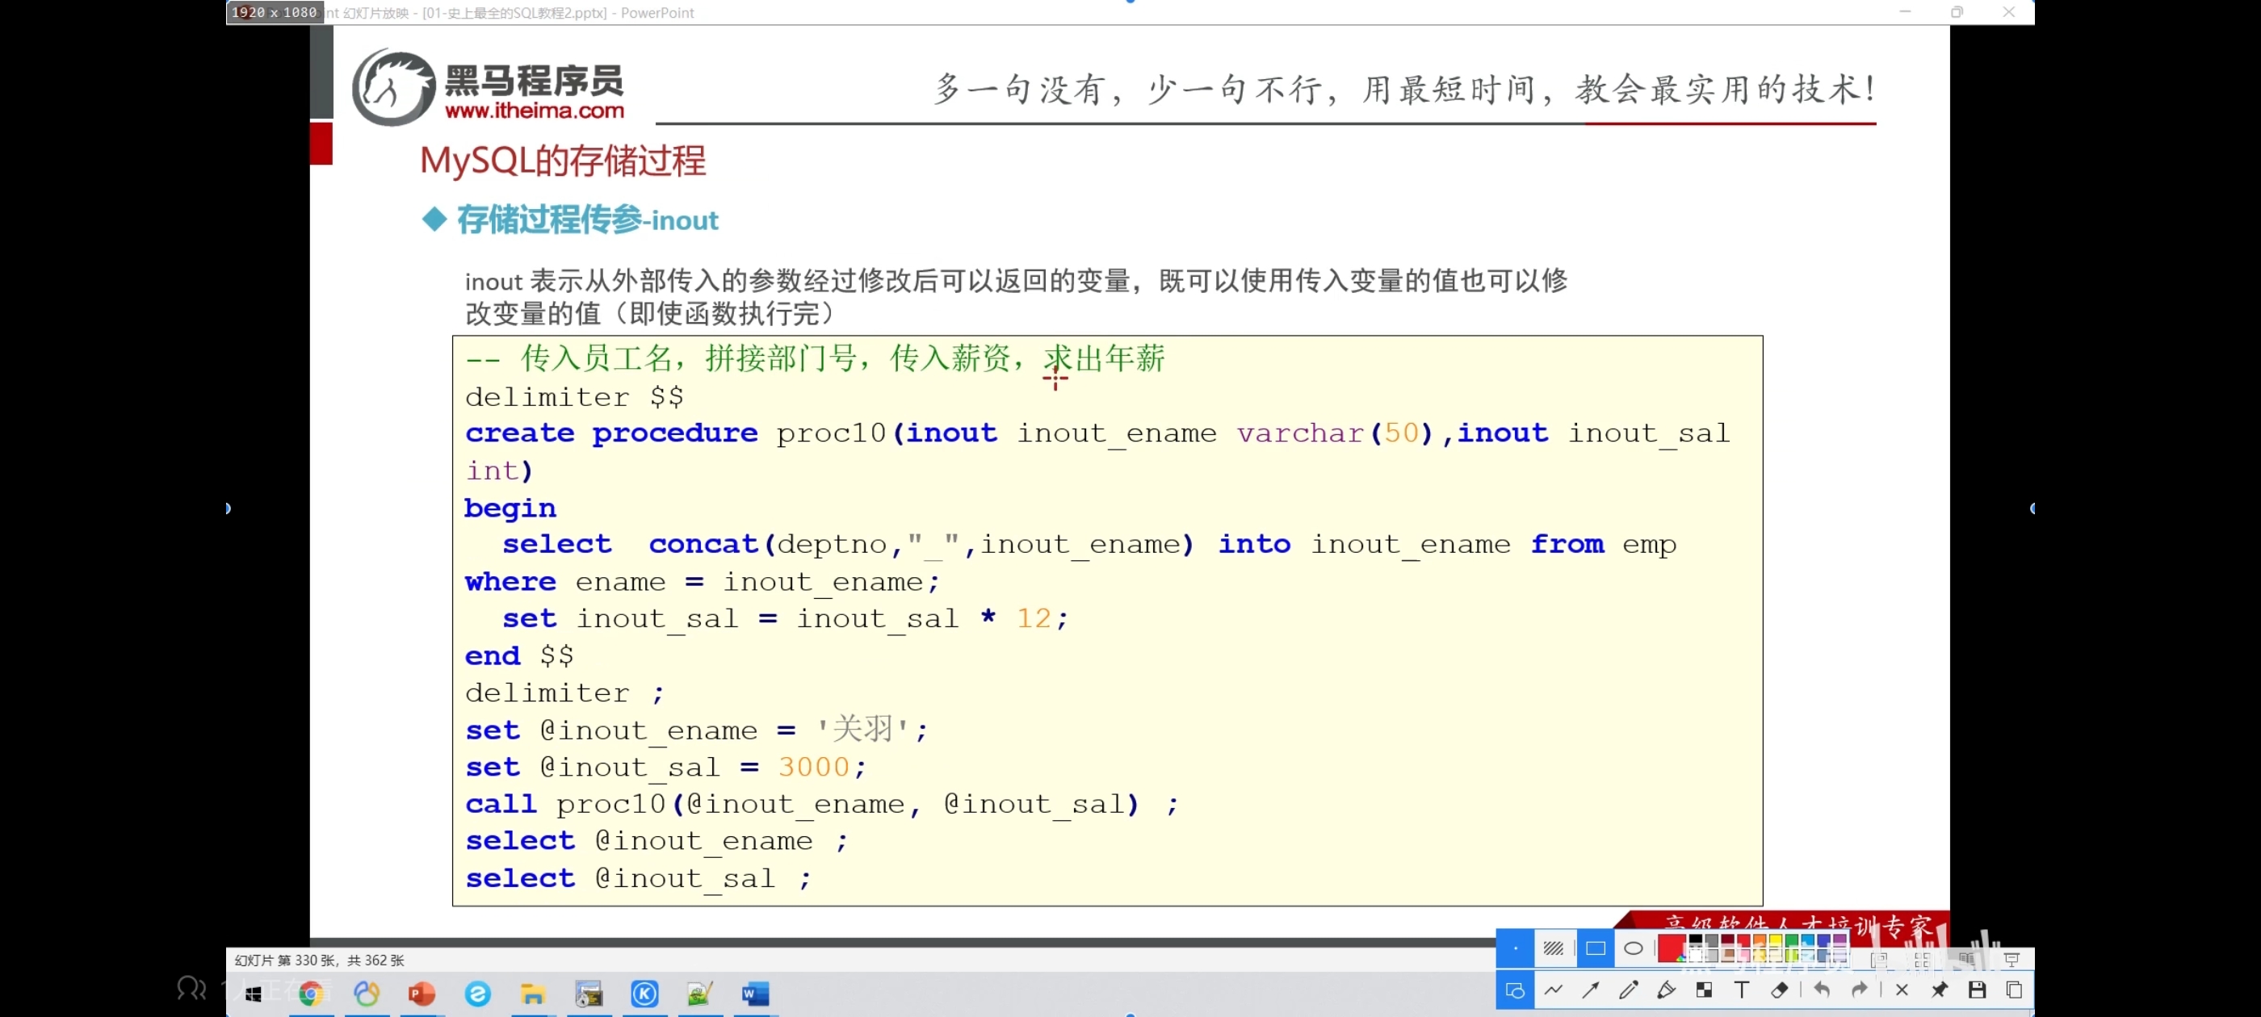This screenshot has width=2261, height=1017.
Task: Open PowerPoint from the taskbar
Action: (x=422, y=994)
